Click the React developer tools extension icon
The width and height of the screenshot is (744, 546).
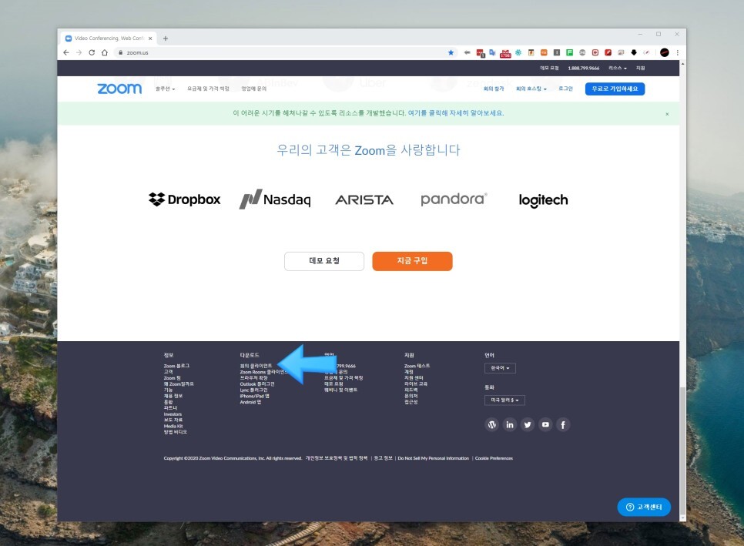518,52
